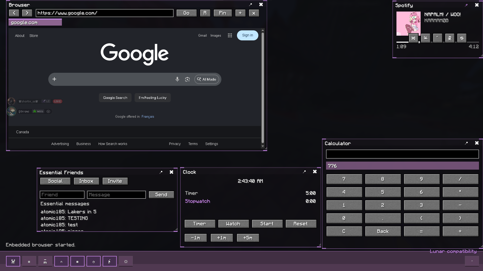
Task: Send the message in Essential Friends
Action: click(161, 195)
